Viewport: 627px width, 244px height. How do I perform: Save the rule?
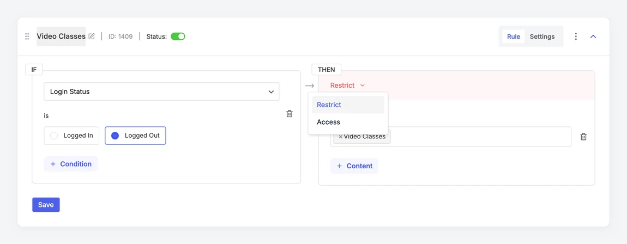(x=46, y=204)
